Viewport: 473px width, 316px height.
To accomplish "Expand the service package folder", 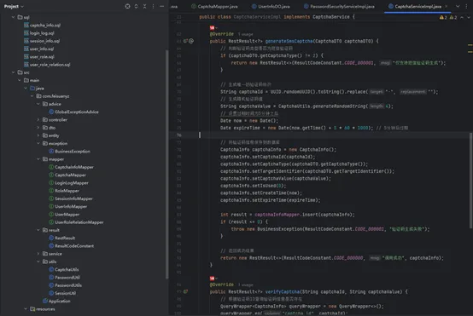I will [x=38, y=254].
